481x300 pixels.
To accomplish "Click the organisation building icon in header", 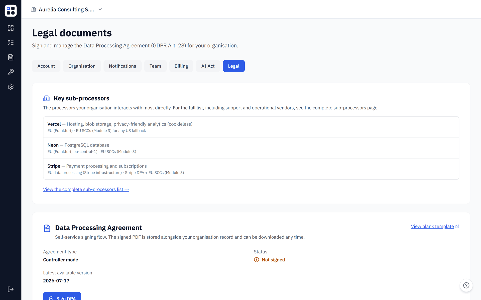I will [33, 9].
